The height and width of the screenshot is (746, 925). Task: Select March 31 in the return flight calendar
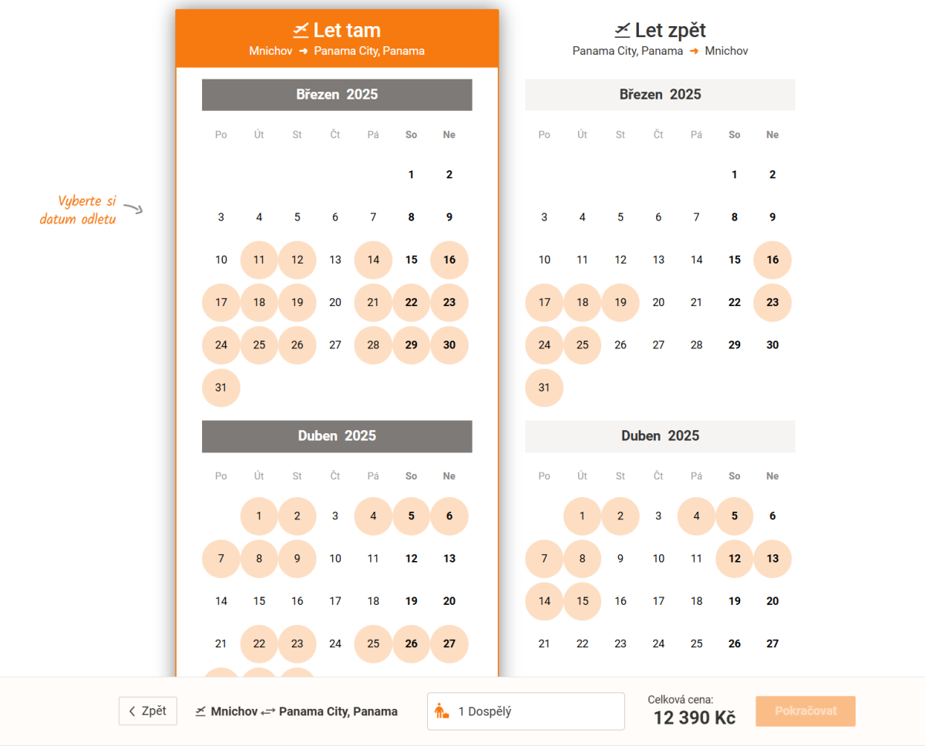pyautogui.click(x=544, y=388)
